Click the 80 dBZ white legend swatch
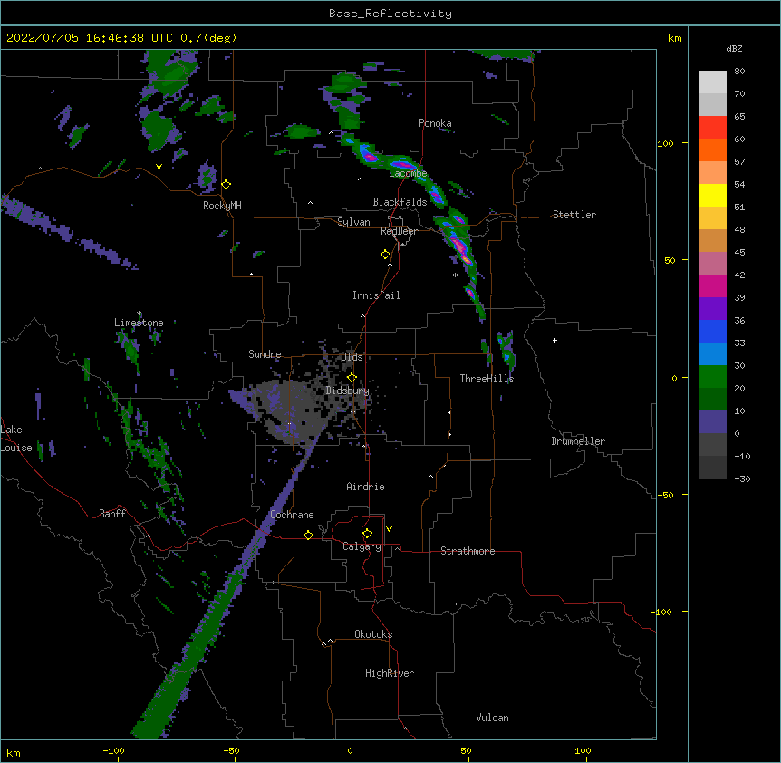Viewport: 781px width, 763px height. click(x=712, y=82)
